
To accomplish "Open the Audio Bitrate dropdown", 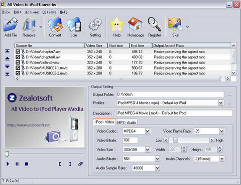I will coord(157,158).
